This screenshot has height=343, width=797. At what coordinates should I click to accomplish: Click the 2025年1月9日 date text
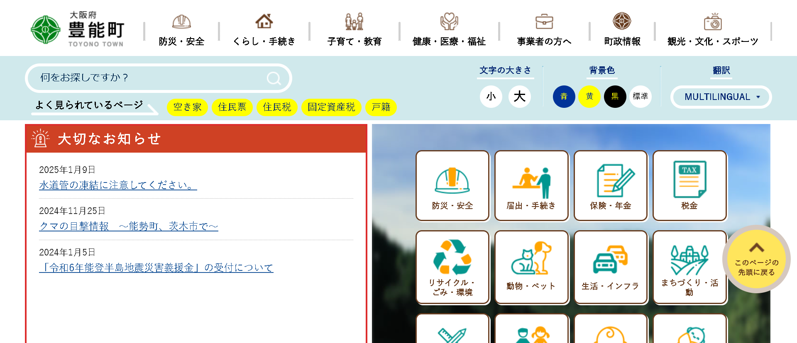click(x=67, y=170)
